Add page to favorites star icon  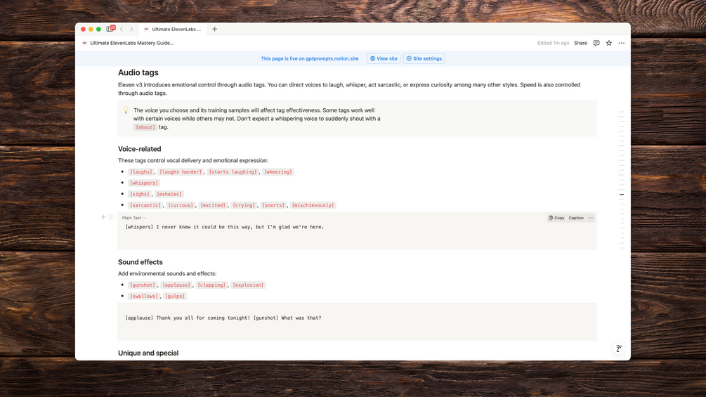click(x=609, y=43)
